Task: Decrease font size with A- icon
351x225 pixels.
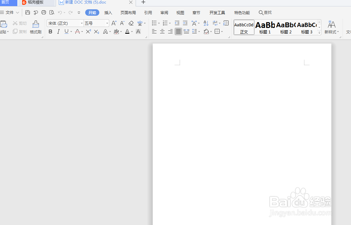Action: 122,23
